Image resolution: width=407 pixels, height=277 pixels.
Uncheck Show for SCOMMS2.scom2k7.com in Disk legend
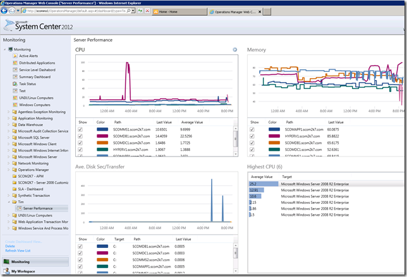(80, 260)
